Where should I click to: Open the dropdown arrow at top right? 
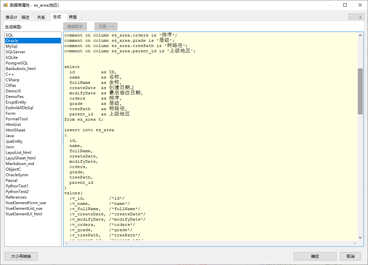pyautogui.click(x=352, y=17)
